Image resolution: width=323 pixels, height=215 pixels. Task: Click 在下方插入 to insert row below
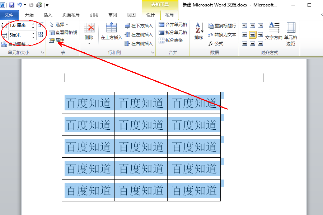click(139, 25)
